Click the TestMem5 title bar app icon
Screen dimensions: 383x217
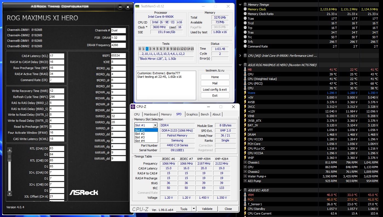click(x=137, y=6)
